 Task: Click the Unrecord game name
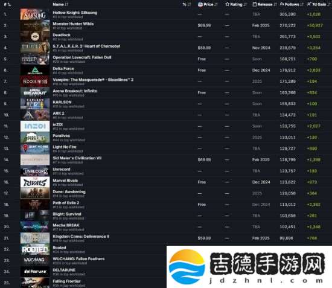[62, 170]
